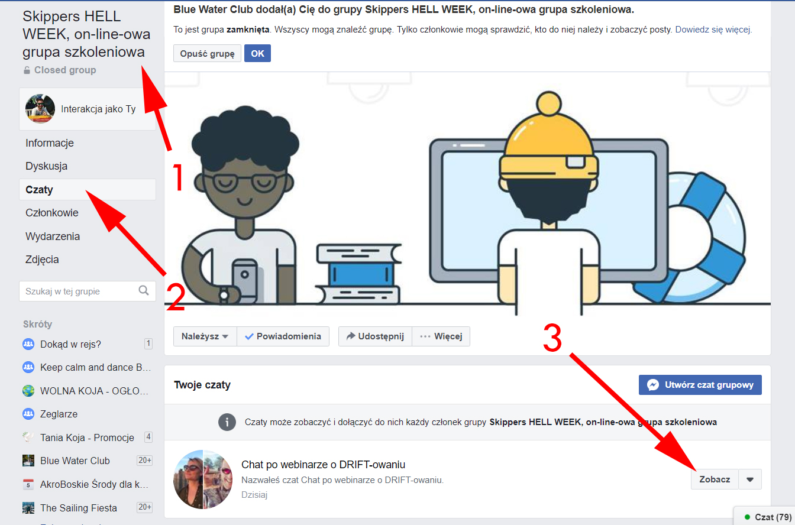Image resolution: width=795 pixels, height=525 pixels.
Task: Click The Sailing Fiesta shortcut icon
Action: (x=28, y=508)
